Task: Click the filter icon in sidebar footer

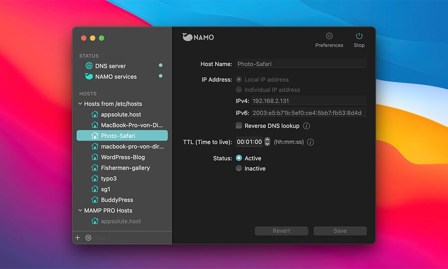Action: click(x=88, y=238)
